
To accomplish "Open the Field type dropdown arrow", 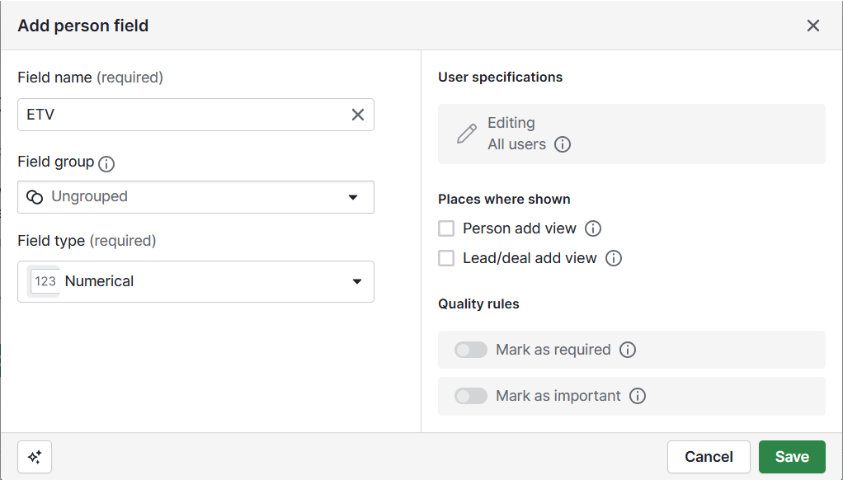I will pos(357,281).
